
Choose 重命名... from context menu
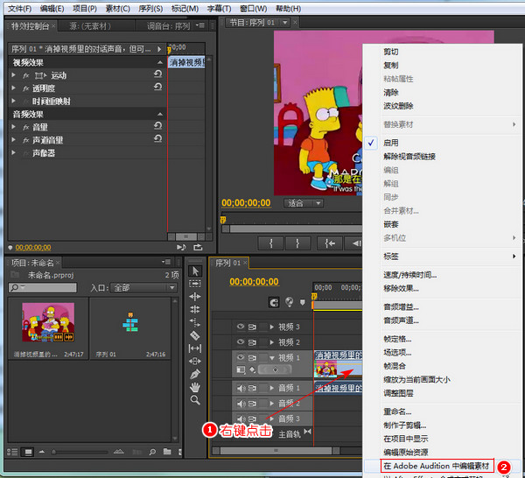tap(397, 411)
